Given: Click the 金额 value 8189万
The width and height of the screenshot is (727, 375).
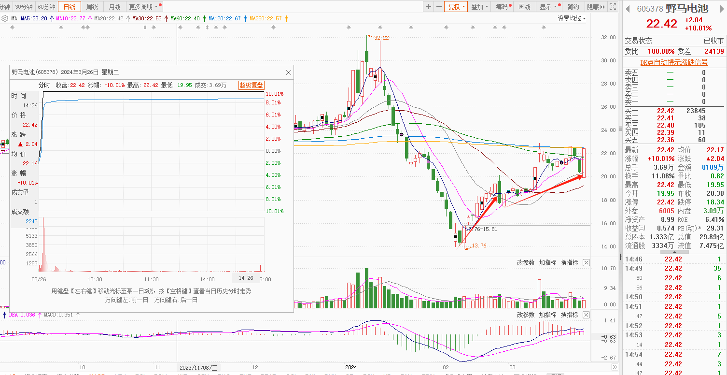Looking at the screenshot, I should point(713,167).
